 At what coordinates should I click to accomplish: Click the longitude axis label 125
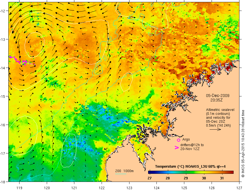(x=184, y=188)
